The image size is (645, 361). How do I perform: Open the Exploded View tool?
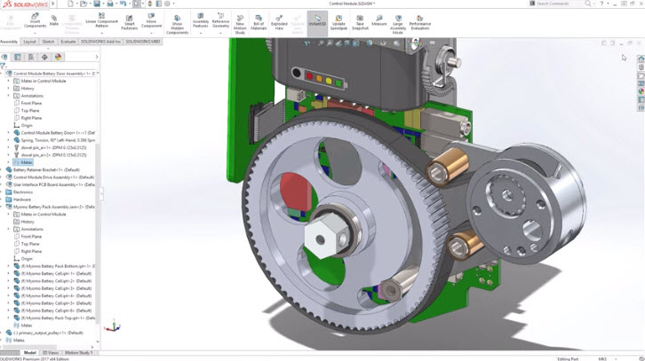coord(279,21)
